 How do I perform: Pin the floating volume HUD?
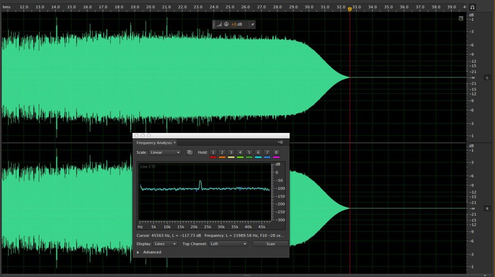point(253,25)
